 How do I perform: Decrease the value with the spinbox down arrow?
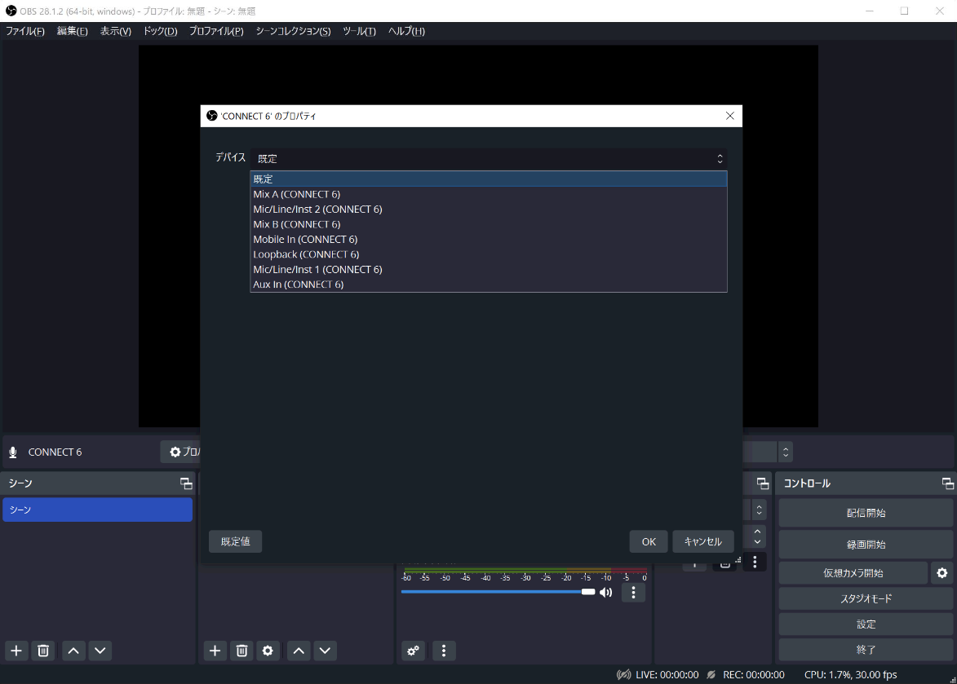757,542
